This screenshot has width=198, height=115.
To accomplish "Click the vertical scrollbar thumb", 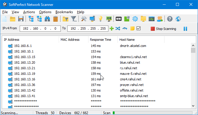I will coord(193,50).
